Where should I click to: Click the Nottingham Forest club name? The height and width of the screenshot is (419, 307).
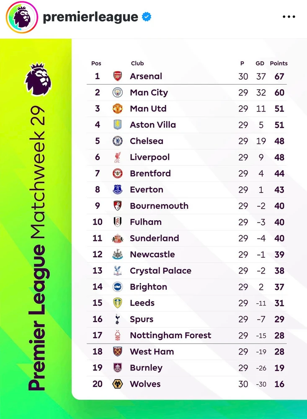tap(170, 336)
